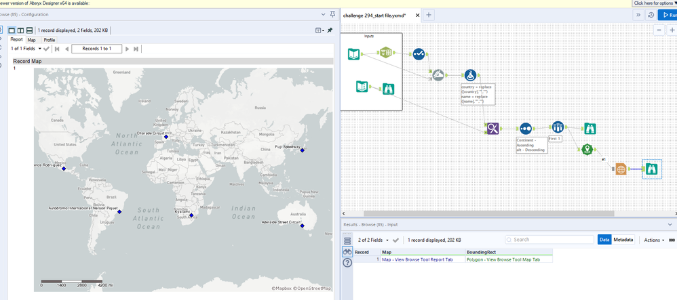The image size is (677, 300).
Task: Select the green Create Points tool
Action: (586, 150)
